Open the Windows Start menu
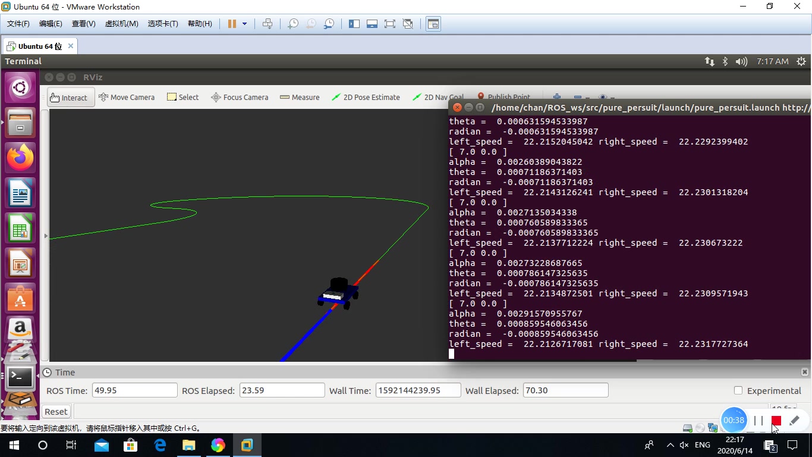The height and width of the screenshot is (457, 812). click(14, 445)
